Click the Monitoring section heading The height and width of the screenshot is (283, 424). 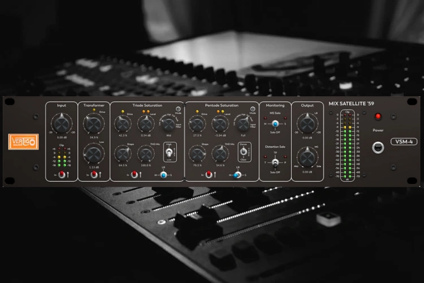coord(275,105)
